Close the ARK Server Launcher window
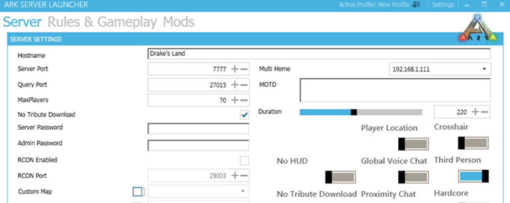 [502, 4]
